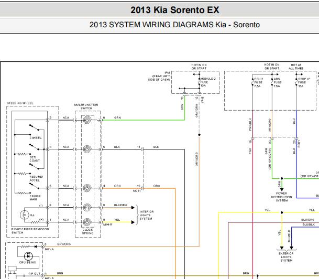
Task: Select the clock spring coil on the BLK/ORG wire
Action: pos(87,208)
